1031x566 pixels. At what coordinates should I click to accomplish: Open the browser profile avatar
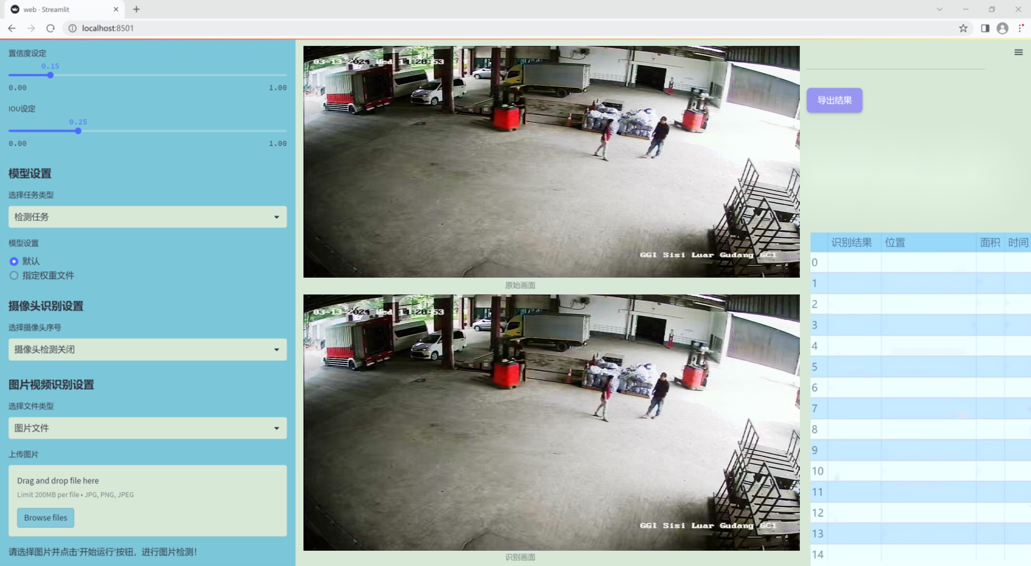1002,28
